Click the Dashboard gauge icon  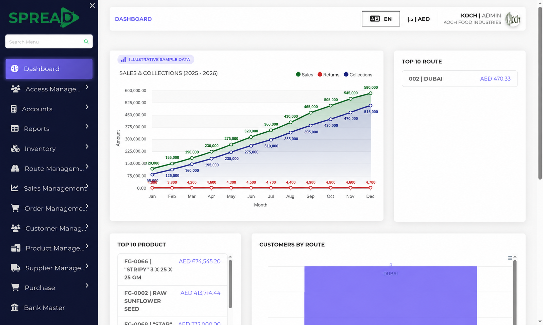coord(15,69)
